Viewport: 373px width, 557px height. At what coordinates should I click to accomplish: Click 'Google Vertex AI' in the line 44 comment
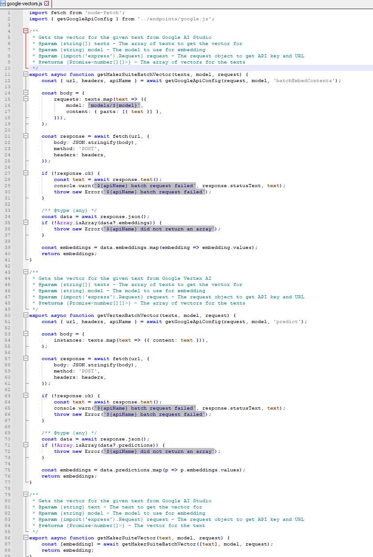point(187,278)
